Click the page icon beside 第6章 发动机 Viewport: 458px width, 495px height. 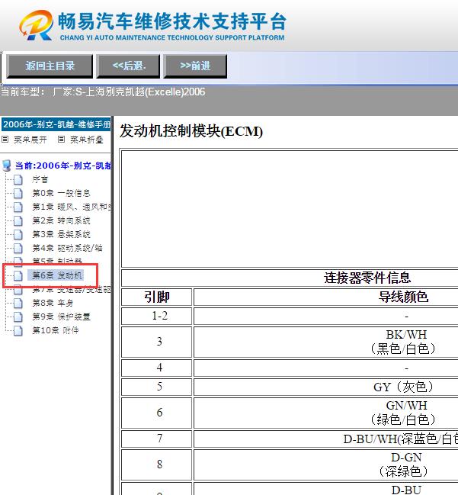[18, 275]
